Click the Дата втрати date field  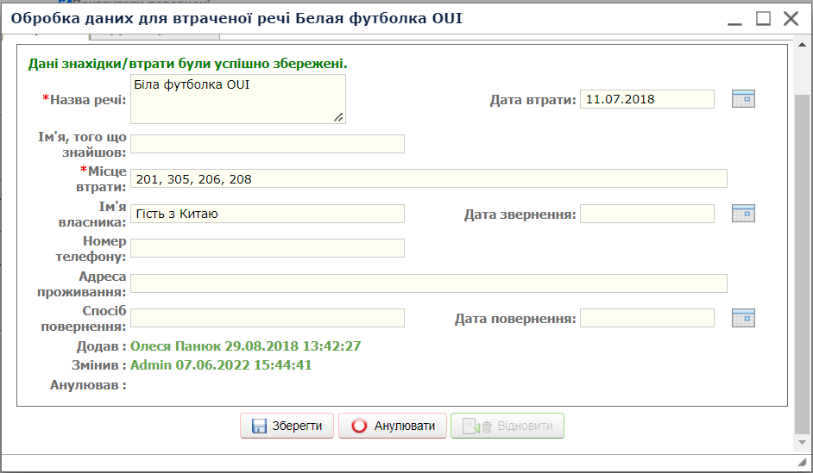646,99
